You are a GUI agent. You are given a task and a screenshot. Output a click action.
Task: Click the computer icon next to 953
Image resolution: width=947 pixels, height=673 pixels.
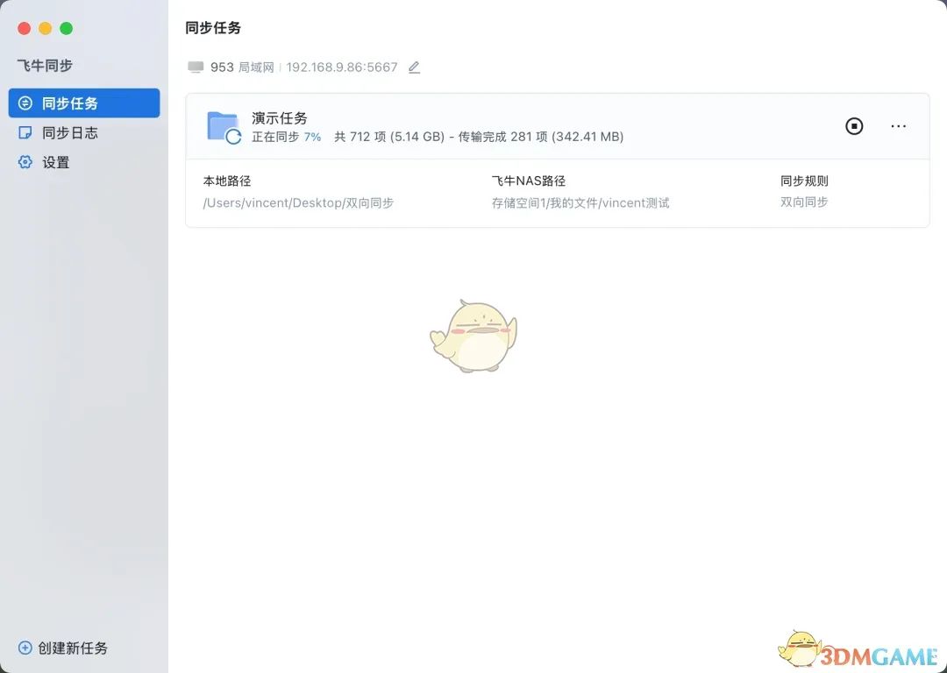195,67
